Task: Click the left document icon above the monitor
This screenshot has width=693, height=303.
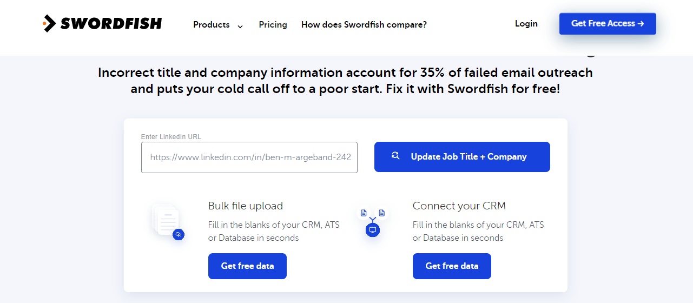Action: (x=364, y=213)
